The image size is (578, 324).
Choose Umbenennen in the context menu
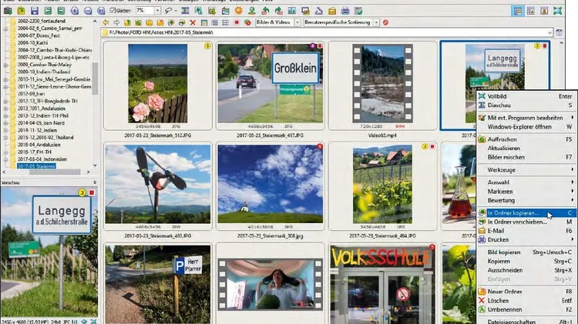(526, 309)
